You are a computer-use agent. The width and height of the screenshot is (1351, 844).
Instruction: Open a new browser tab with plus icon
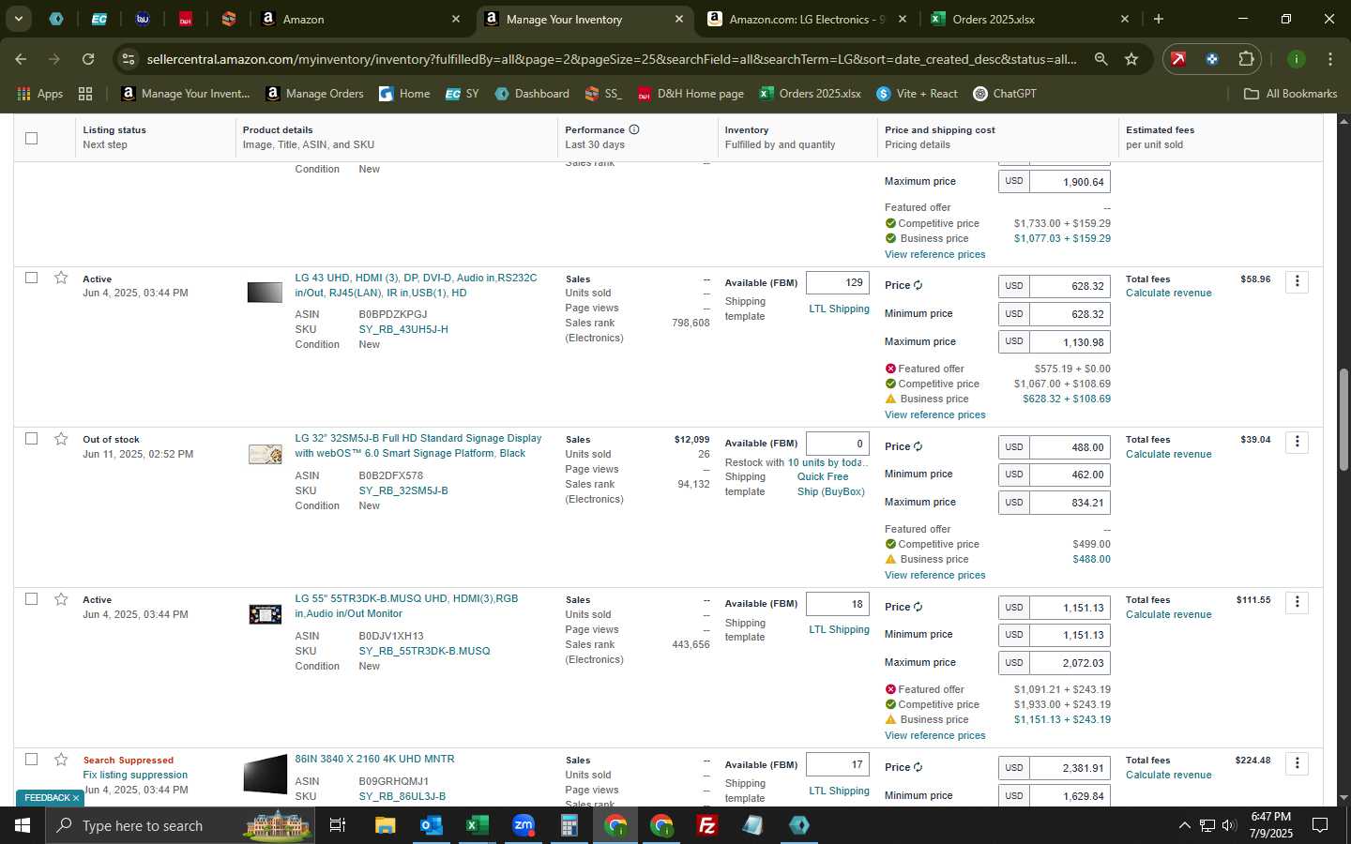tap(1159, 19)
